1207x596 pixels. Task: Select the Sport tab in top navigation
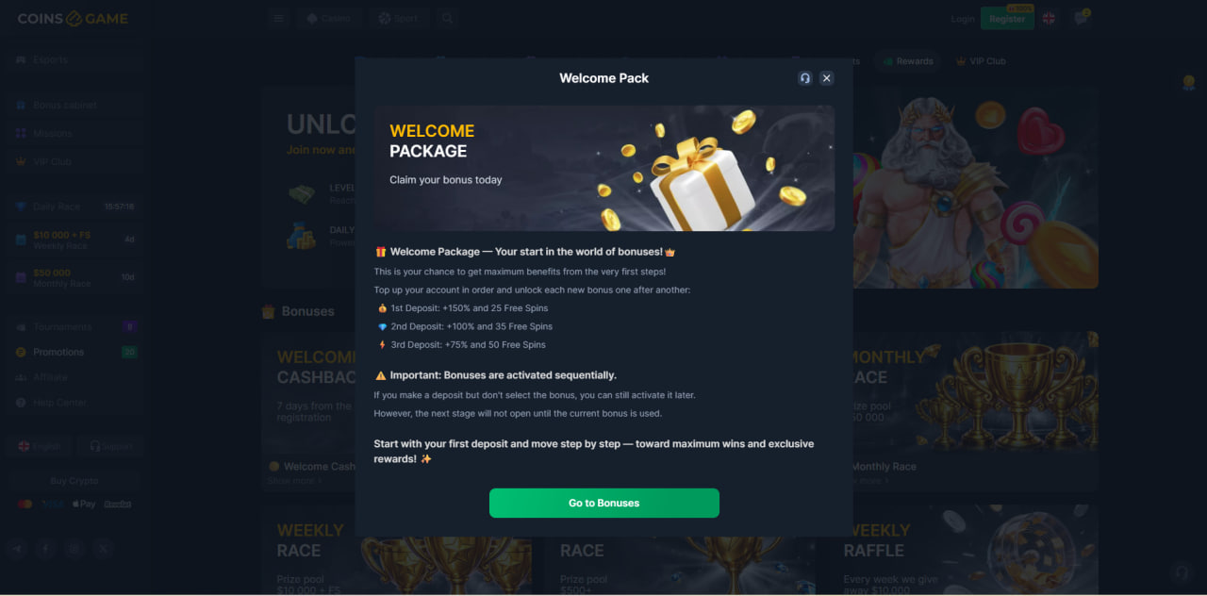pos(399,18)
